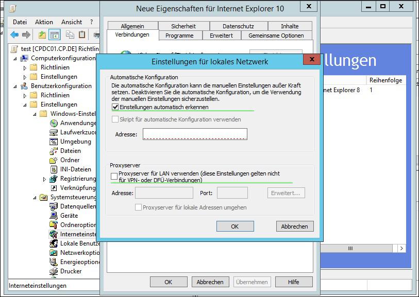Click the blue Back arrow in the toolbar
Viewport: 419px width, 297px height.
click(14, 34)
